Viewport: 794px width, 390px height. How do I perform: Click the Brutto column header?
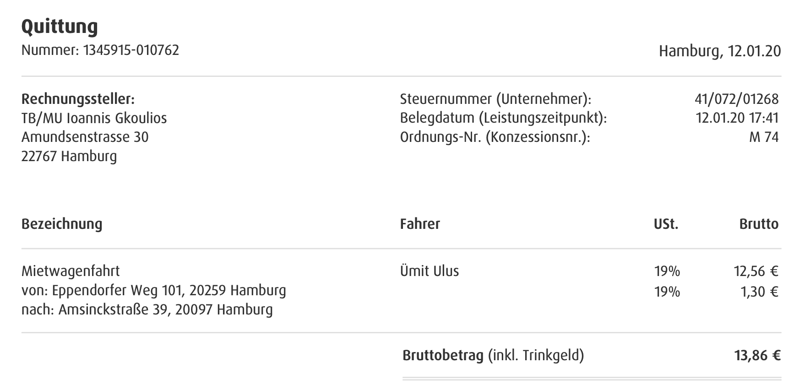coord(759,224)
